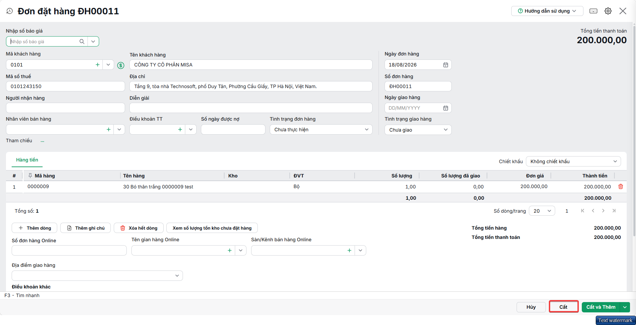Click Thêm dòng button

click(x=35, y=228)
